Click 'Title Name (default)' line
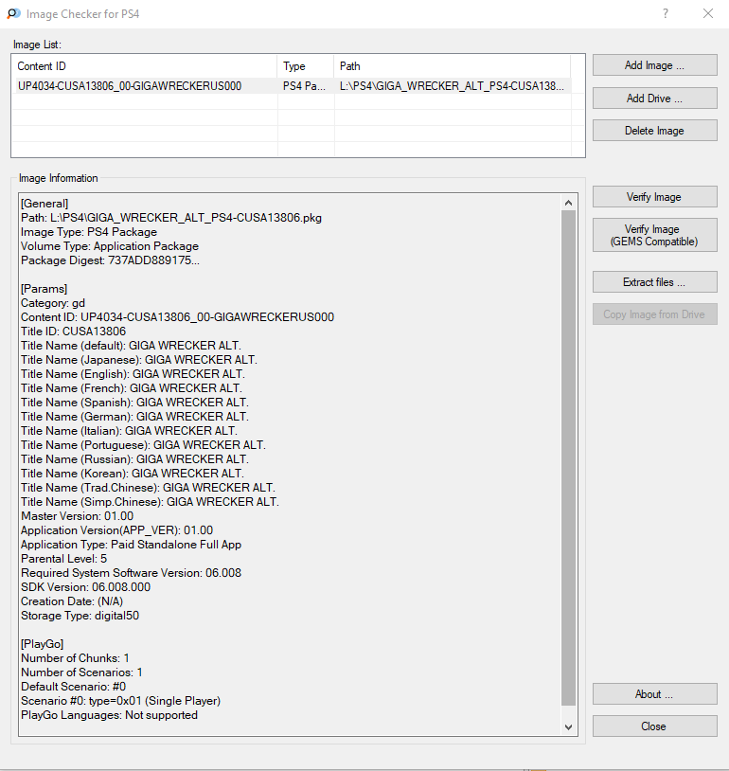Image resolution: width=729 pixels, height=771 pixels. point(131,346)
